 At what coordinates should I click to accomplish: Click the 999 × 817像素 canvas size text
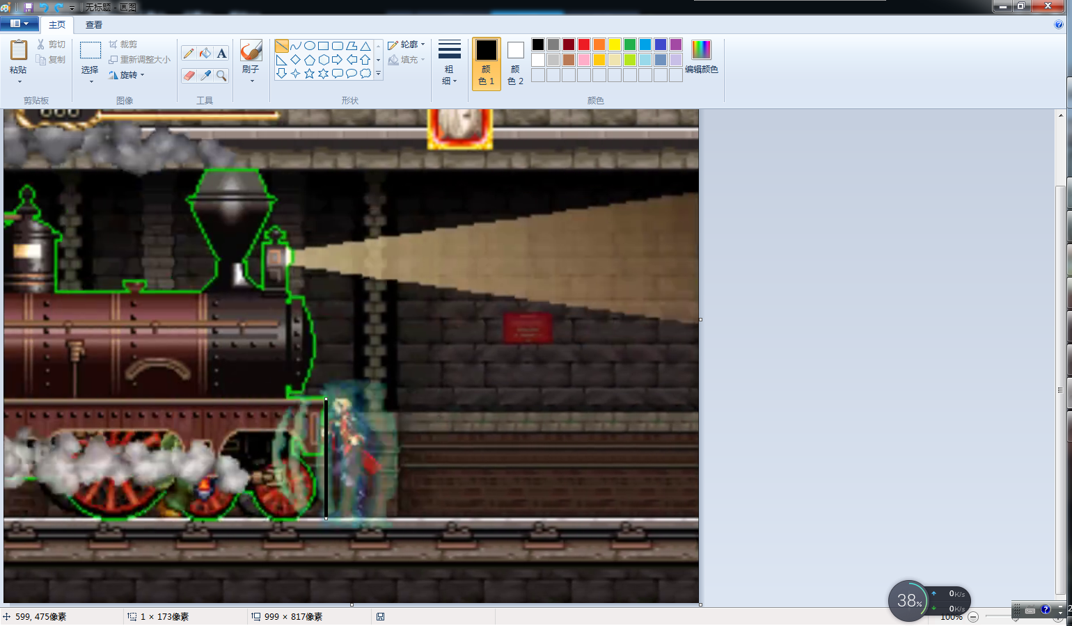click(x=293, y=617)
